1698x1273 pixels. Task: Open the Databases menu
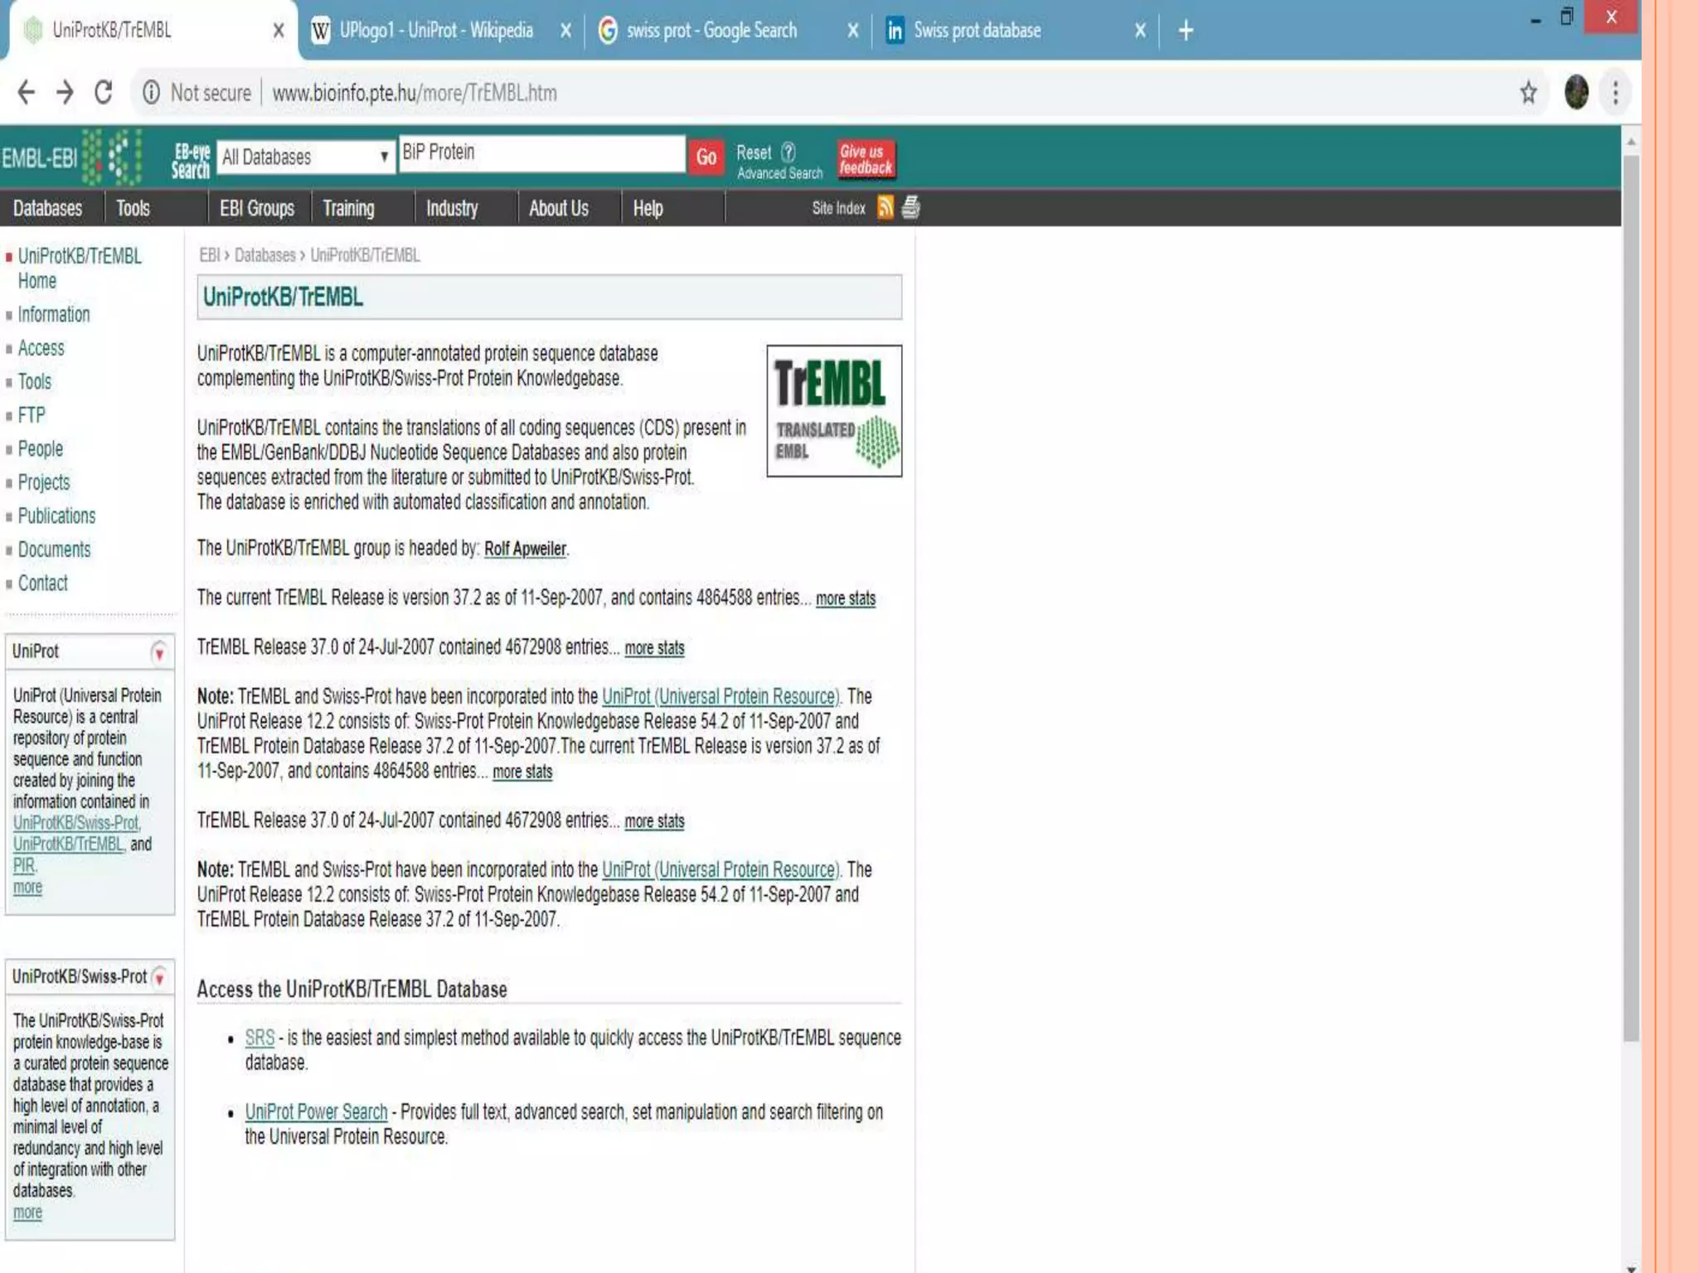click(x=48, y=208)
